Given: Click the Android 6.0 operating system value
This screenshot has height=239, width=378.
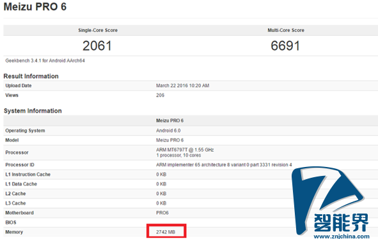Looking at the screenshot, I should (168, 131).
